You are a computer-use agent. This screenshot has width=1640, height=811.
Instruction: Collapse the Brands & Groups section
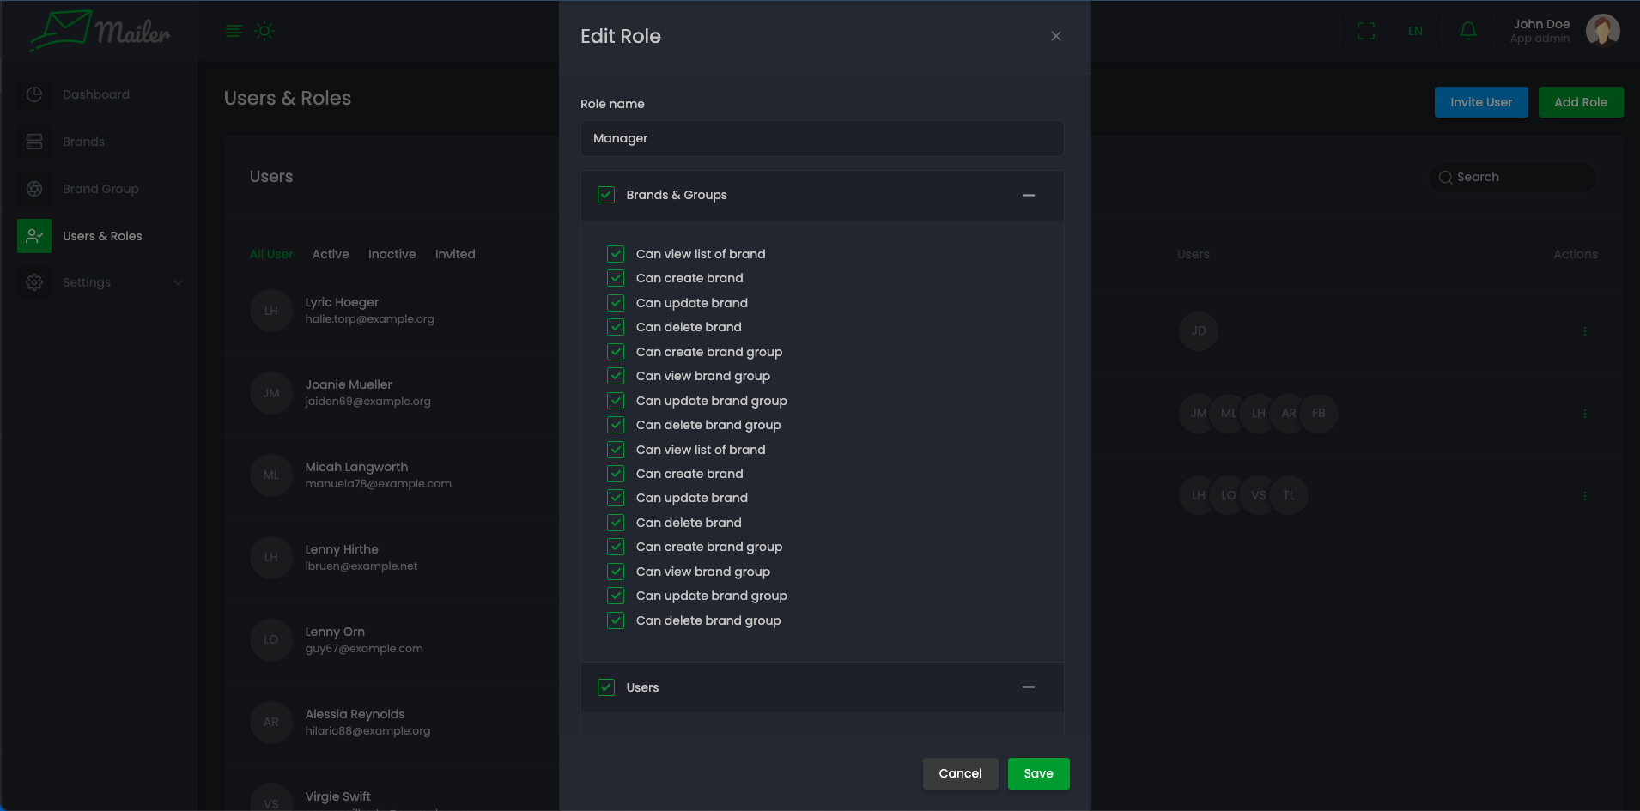point(1028,196)
